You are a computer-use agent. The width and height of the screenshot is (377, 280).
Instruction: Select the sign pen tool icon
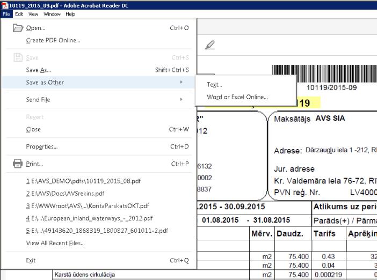pyautogui.click(x=209, y=45)
